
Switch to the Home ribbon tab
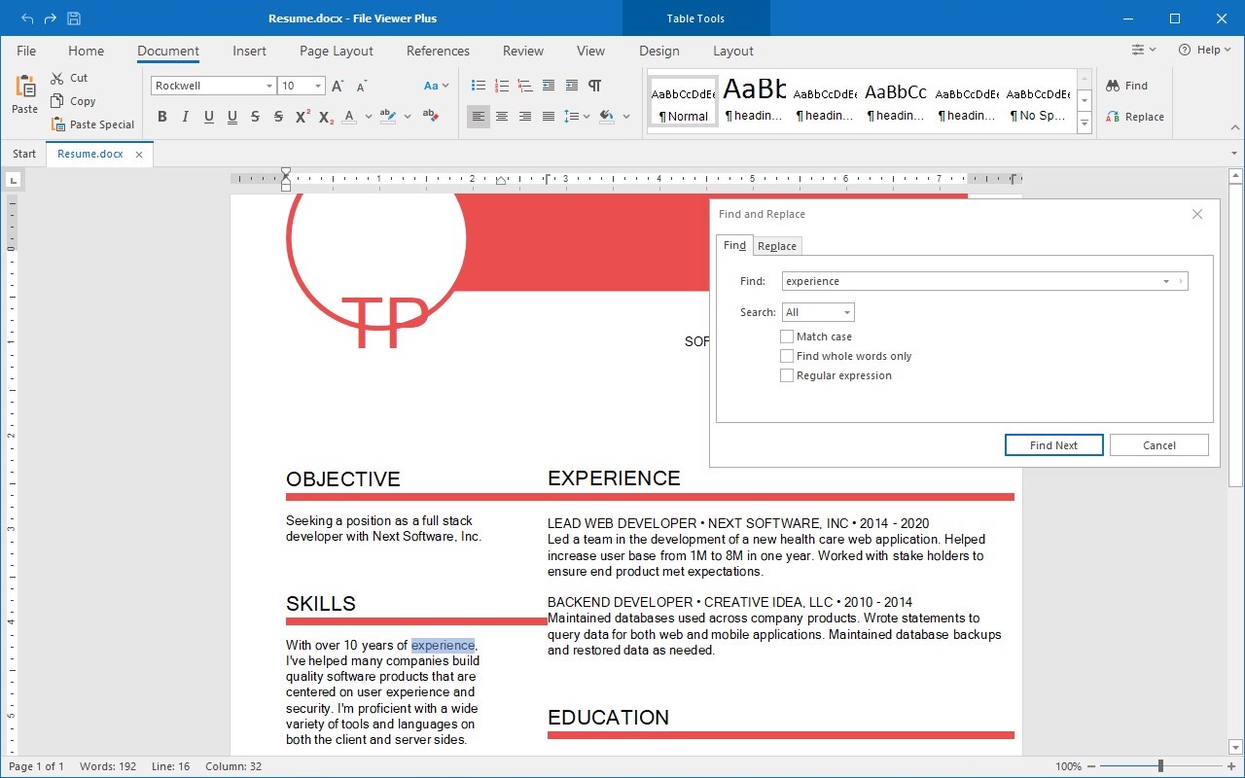[86, 51]
